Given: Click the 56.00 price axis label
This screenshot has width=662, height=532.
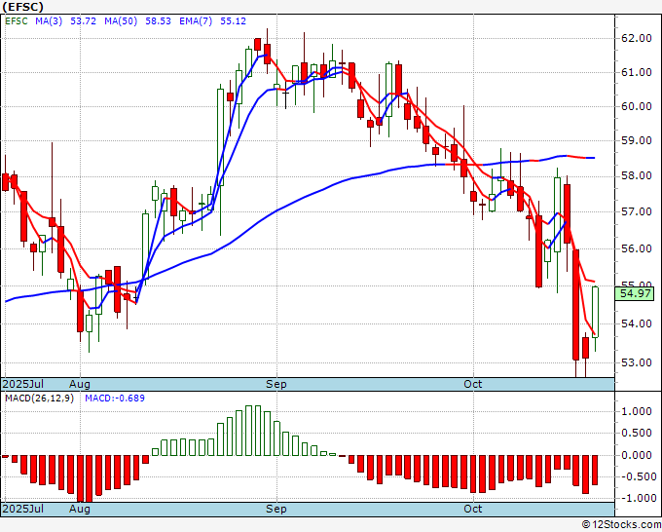Looking at the screenshot, I should click(x=637, y=248).
